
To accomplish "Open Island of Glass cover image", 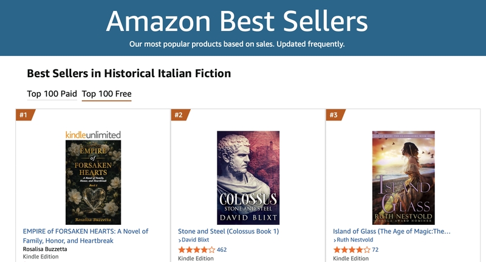I will coord(403,178).
